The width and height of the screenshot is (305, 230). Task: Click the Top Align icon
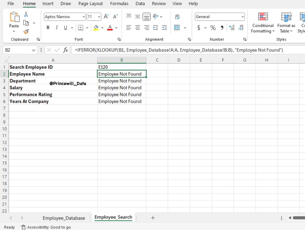point(129,16)
